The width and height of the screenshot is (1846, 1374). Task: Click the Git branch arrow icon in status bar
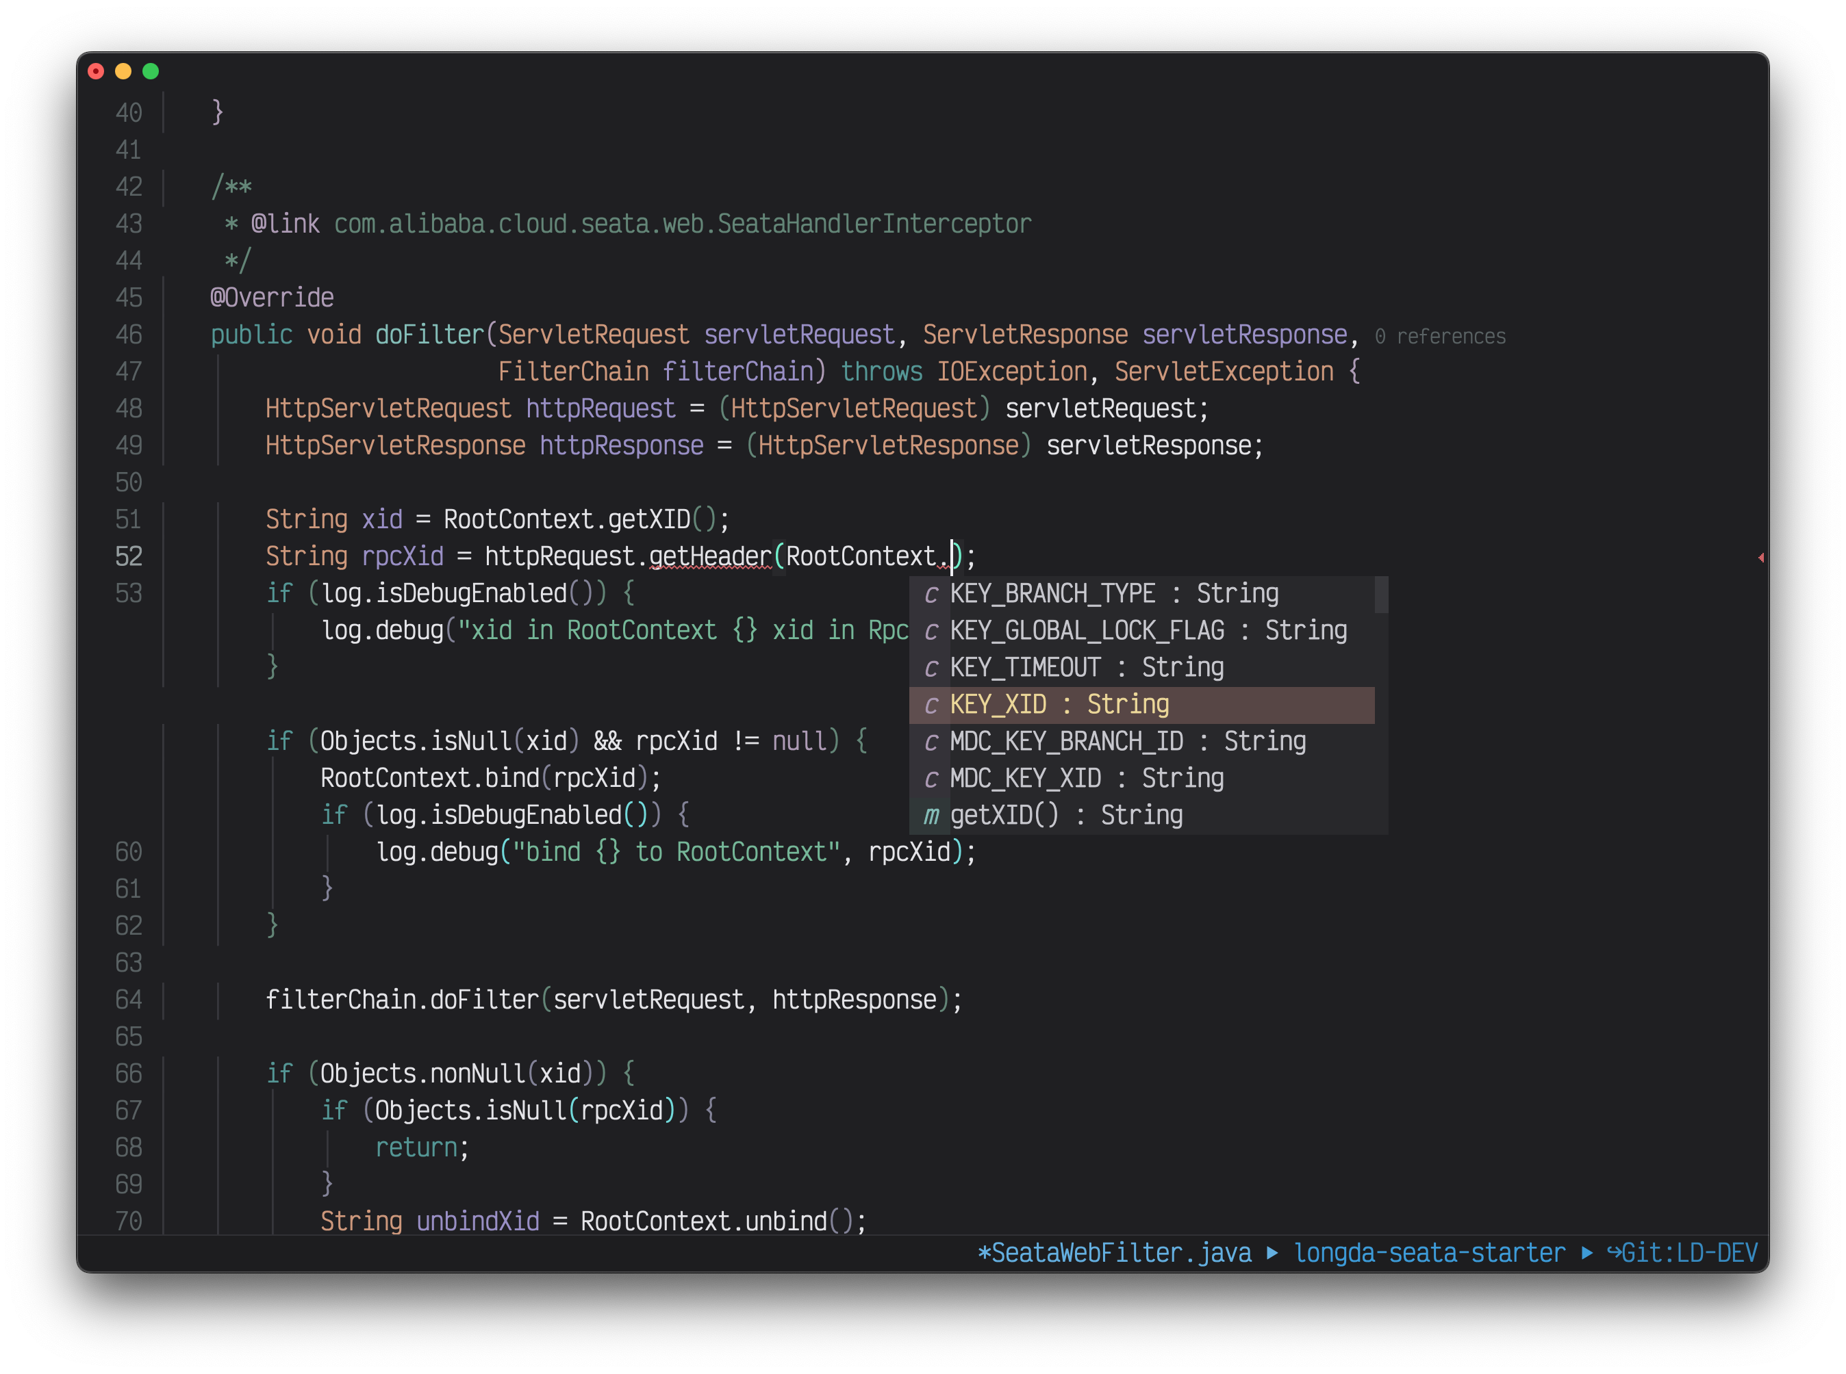[x=1613, y=1253]
